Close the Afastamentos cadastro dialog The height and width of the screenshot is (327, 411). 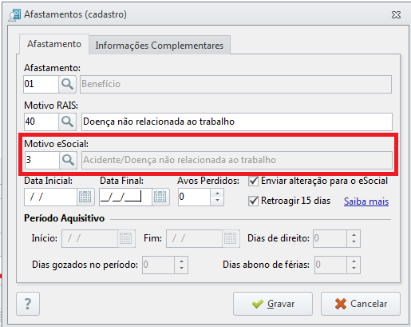[396, 15]
